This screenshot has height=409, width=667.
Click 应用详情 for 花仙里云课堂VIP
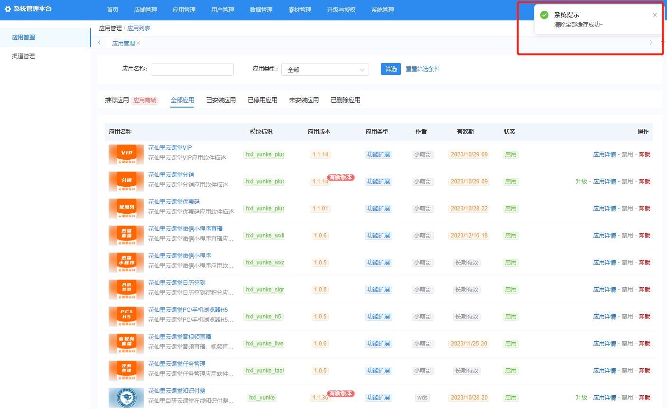[604, 155]
